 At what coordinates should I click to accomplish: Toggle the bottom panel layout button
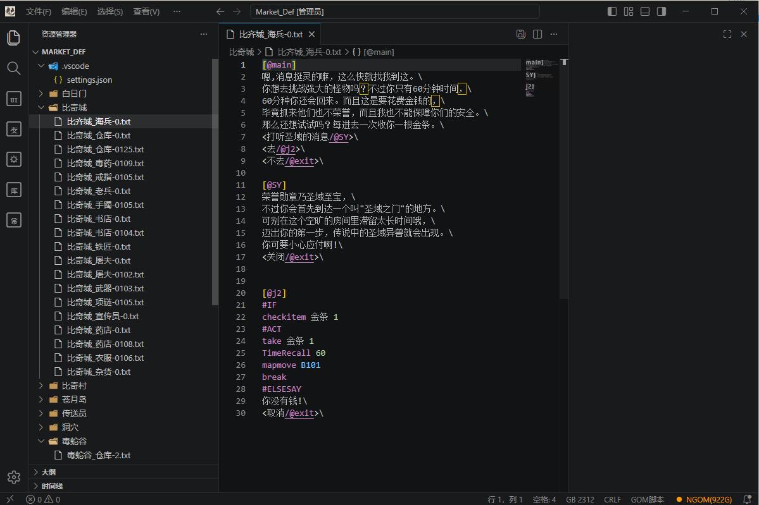(x=645, y=11)
